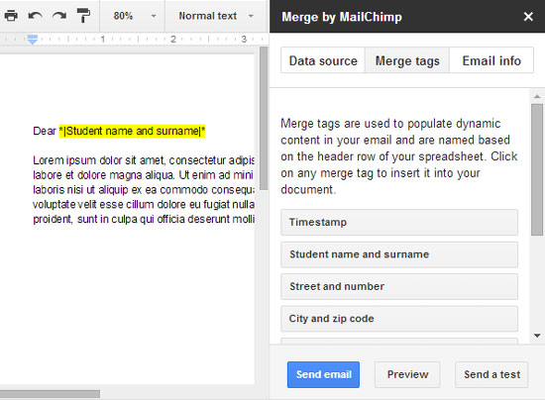This screenshot has height=400, width=545.
Task: Click the sidebar scroll down arrow
Action: click(537, 336)
